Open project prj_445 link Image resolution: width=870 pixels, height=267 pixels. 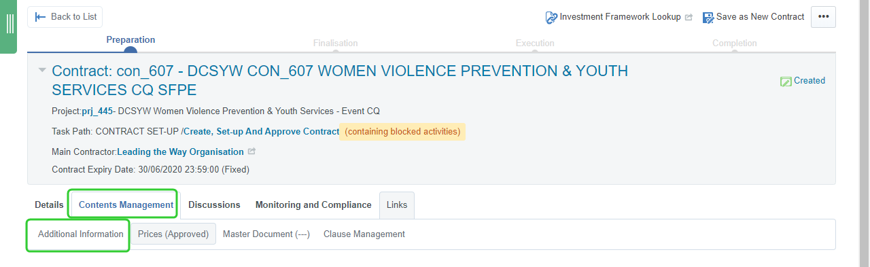tap(97, 111)
